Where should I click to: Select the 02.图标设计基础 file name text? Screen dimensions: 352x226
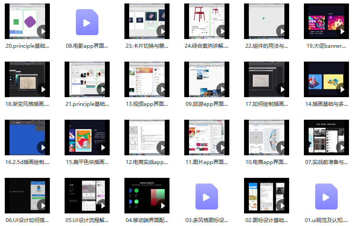click(266, 220)
